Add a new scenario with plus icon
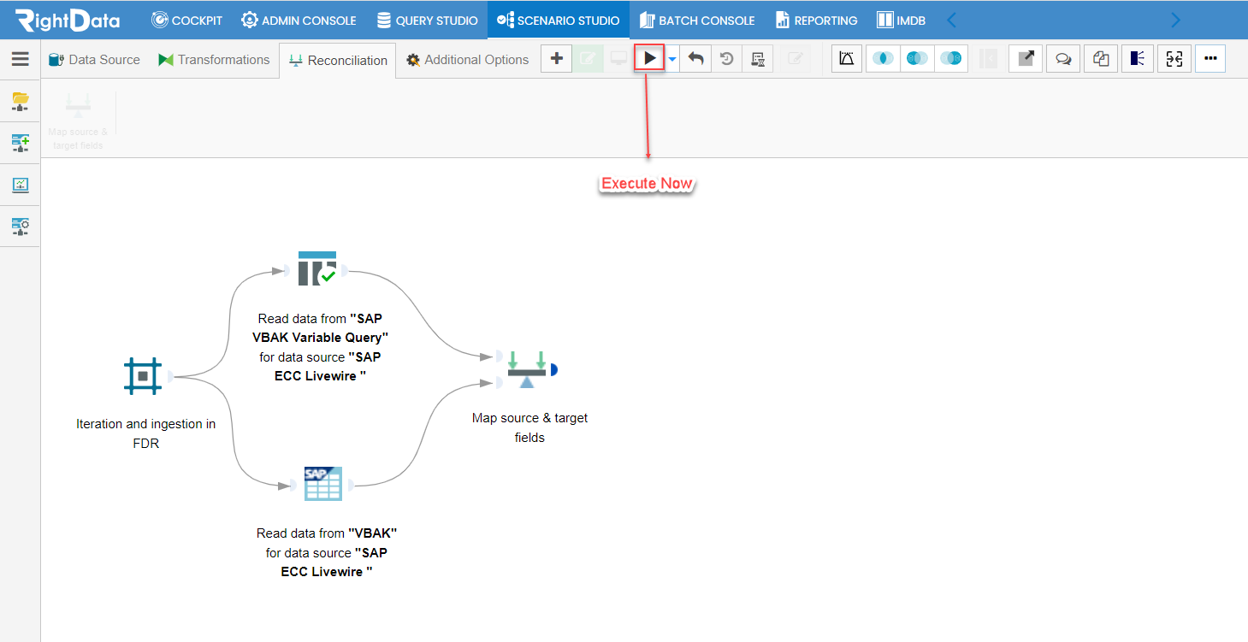Viewport: 1248px width, 642px height. pyautogui.click(x=557, y=59)
